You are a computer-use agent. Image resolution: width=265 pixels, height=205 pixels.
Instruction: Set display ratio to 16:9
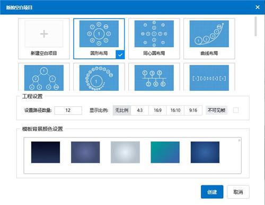click(157, 110)
